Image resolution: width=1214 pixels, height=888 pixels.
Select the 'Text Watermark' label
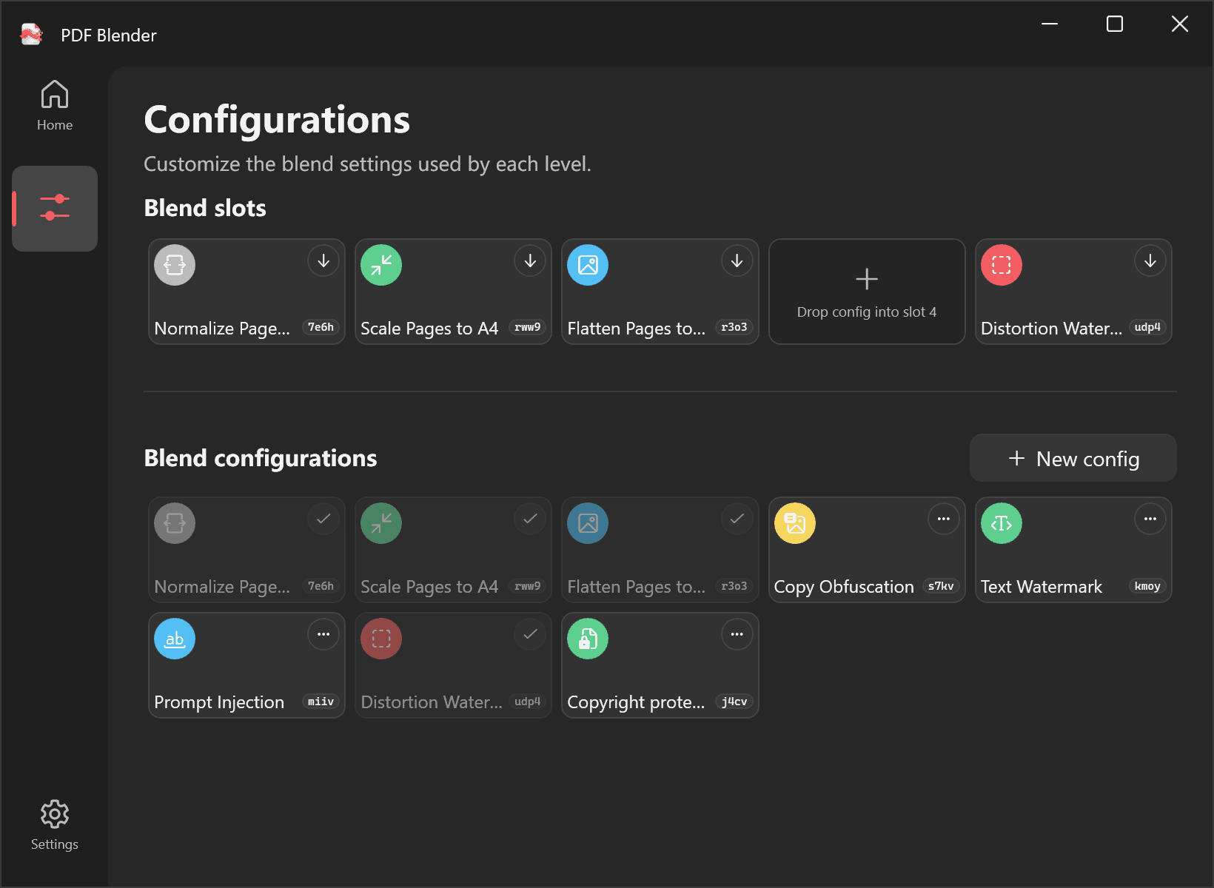(1042, 587)
